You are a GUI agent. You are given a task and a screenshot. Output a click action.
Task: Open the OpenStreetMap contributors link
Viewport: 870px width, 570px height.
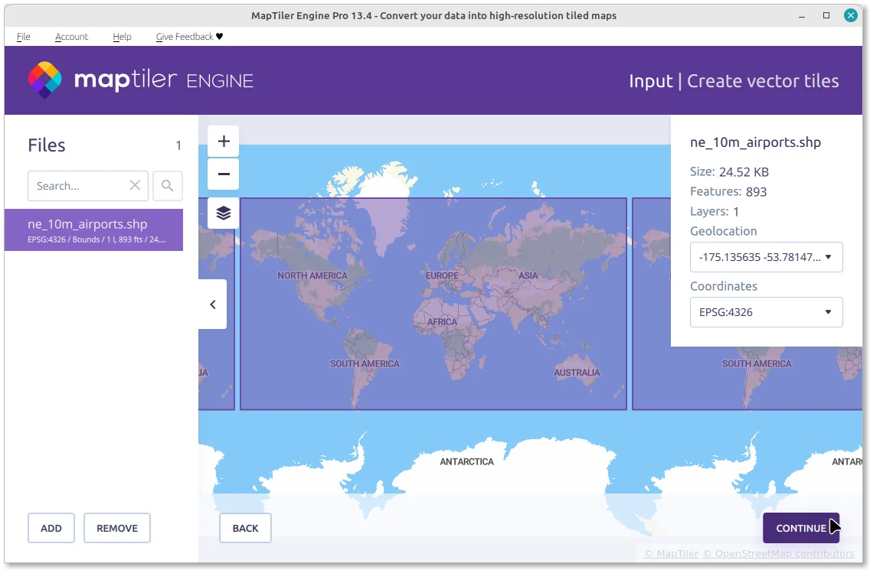point(779,553)
